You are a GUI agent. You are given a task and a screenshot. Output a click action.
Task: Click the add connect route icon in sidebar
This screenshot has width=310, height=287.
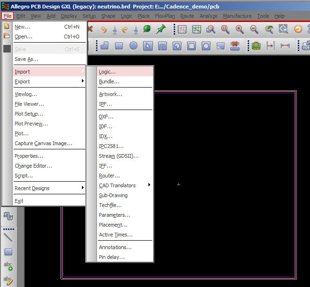[x=8, y=216]
